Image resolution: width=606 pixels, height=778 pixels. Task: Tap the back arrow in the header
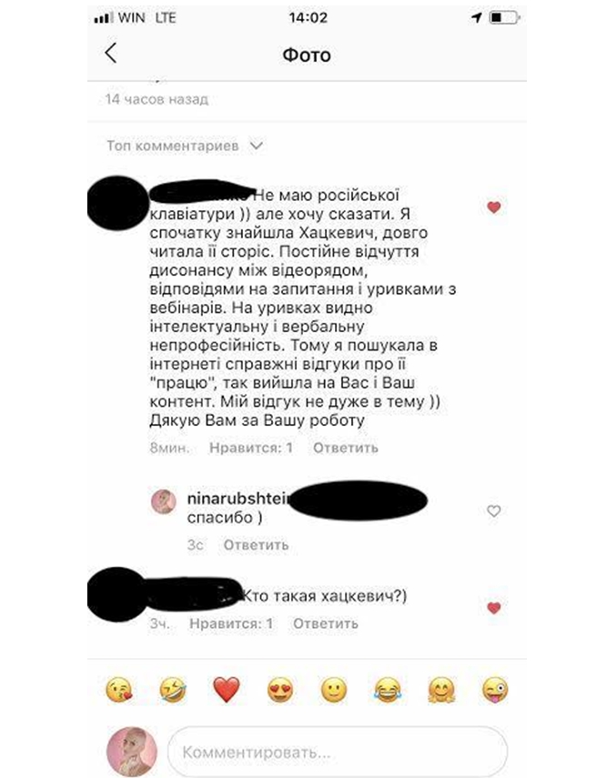111,53
